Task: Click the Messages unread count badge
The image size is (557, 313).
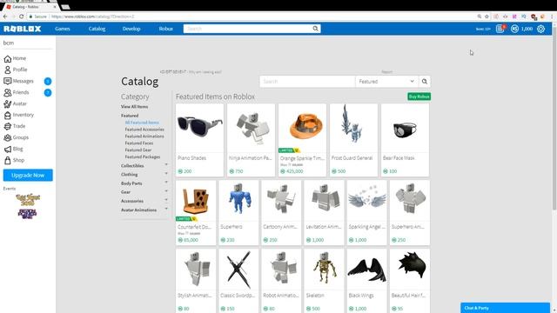Action: click(48, 81)
